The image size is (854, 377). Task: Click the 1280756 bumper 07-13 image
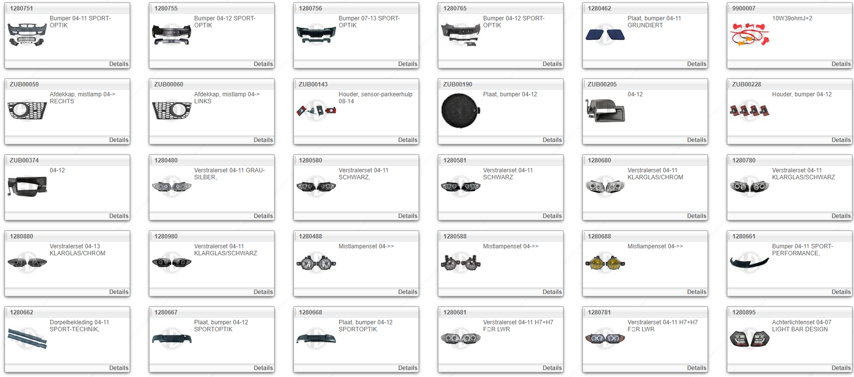click(x=316, y=34)
